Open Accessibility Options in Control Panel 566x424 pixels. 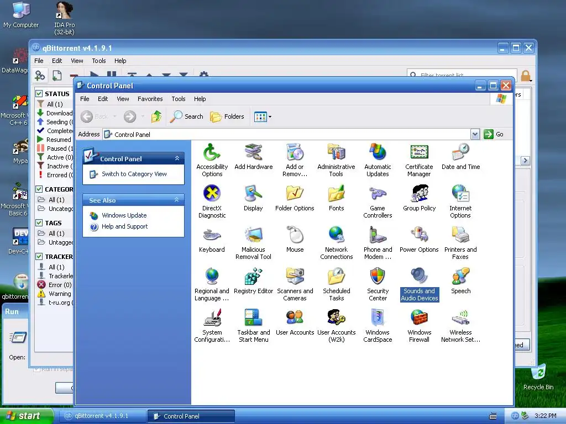click(x=212, y=160)
